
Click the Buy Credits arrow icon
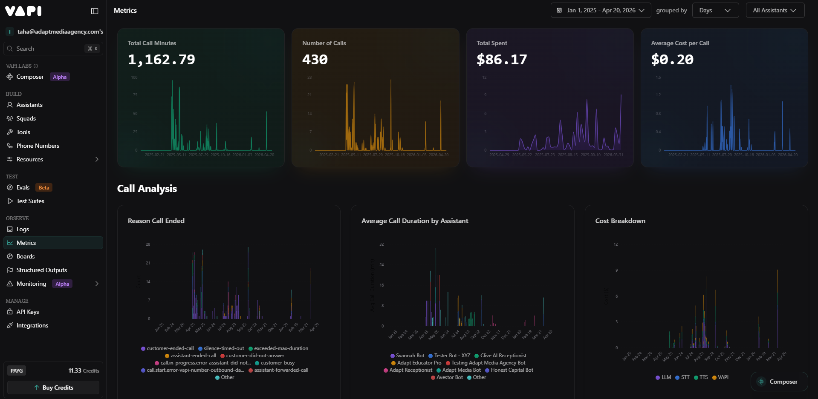(x=37, y=388)
